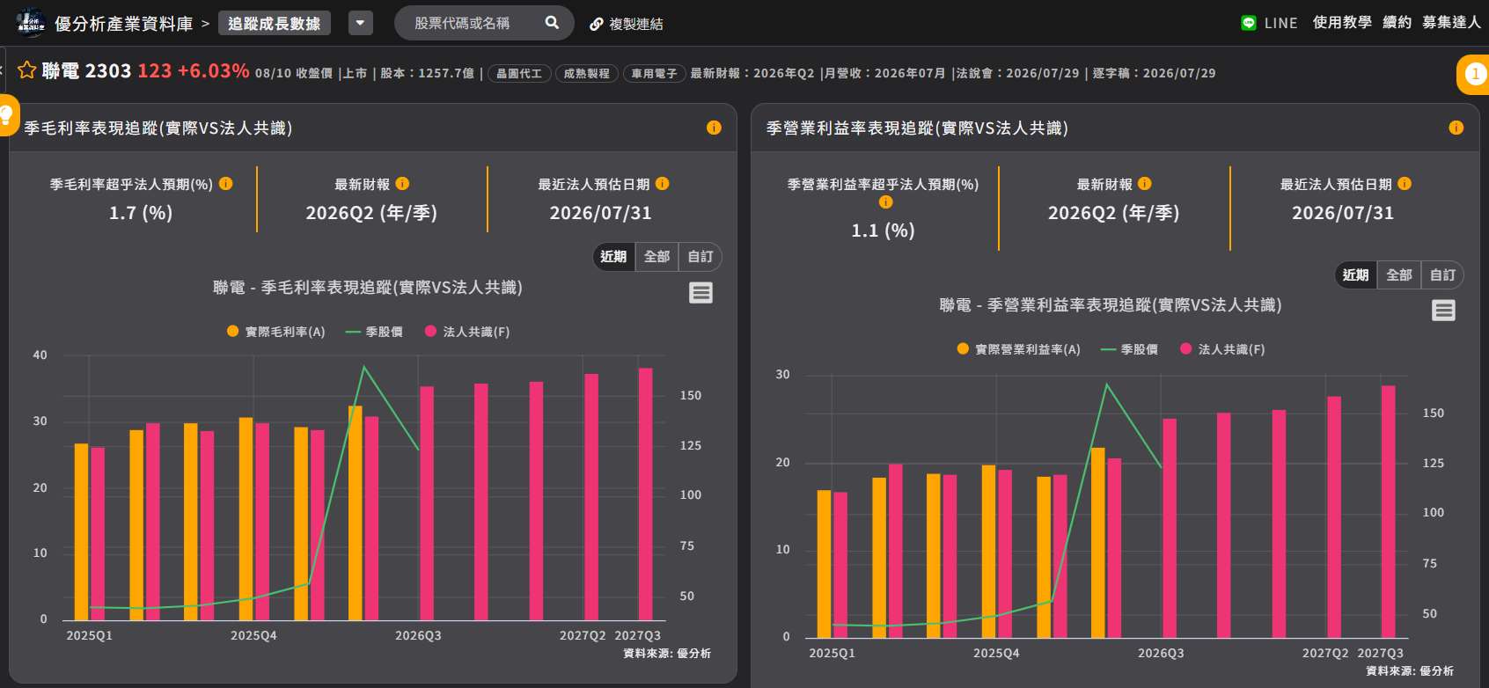Click the 資料來源: 優分析 credit under gross margin chart

667,654
